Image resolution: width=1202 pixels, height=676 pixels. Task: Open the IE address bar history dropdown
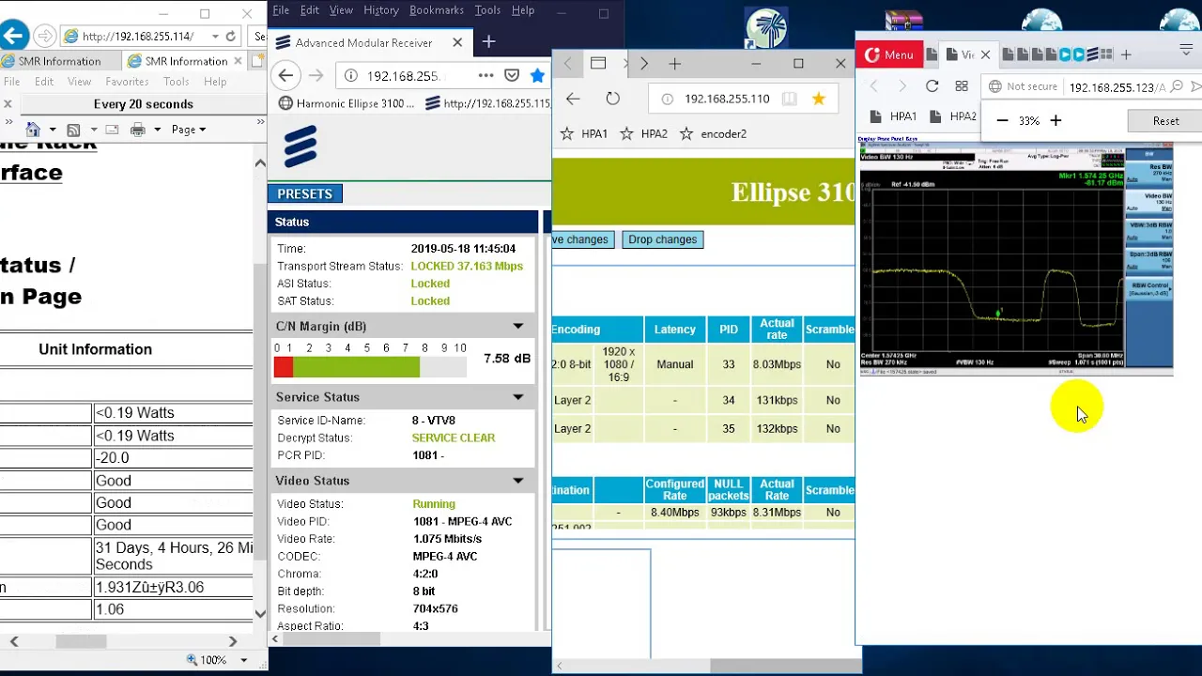tap(215, 36)
